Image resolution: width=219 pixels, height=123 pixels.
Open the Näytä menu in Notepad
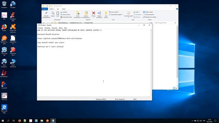61,28
